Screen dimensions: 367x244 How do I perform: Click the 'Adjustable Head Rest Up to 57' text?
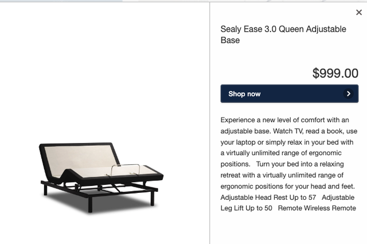point(268,197)
